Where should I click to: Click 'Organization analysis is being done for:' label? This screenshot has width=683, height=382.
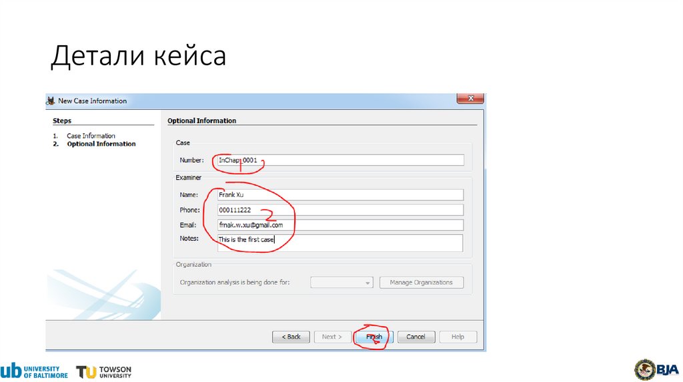235,282
